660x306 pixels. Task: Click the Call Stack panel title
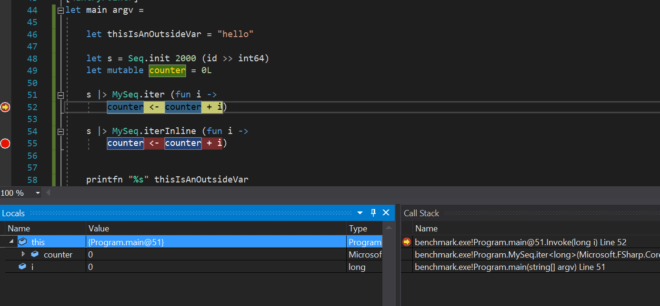tap(421, 213)
